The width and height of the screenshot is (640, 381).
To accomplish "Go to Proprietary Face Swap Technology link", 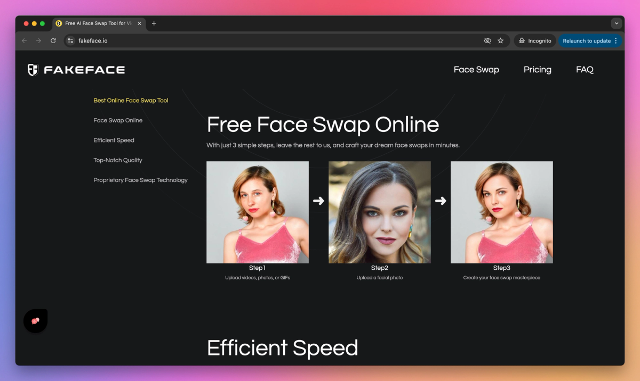I will (140, 180).
